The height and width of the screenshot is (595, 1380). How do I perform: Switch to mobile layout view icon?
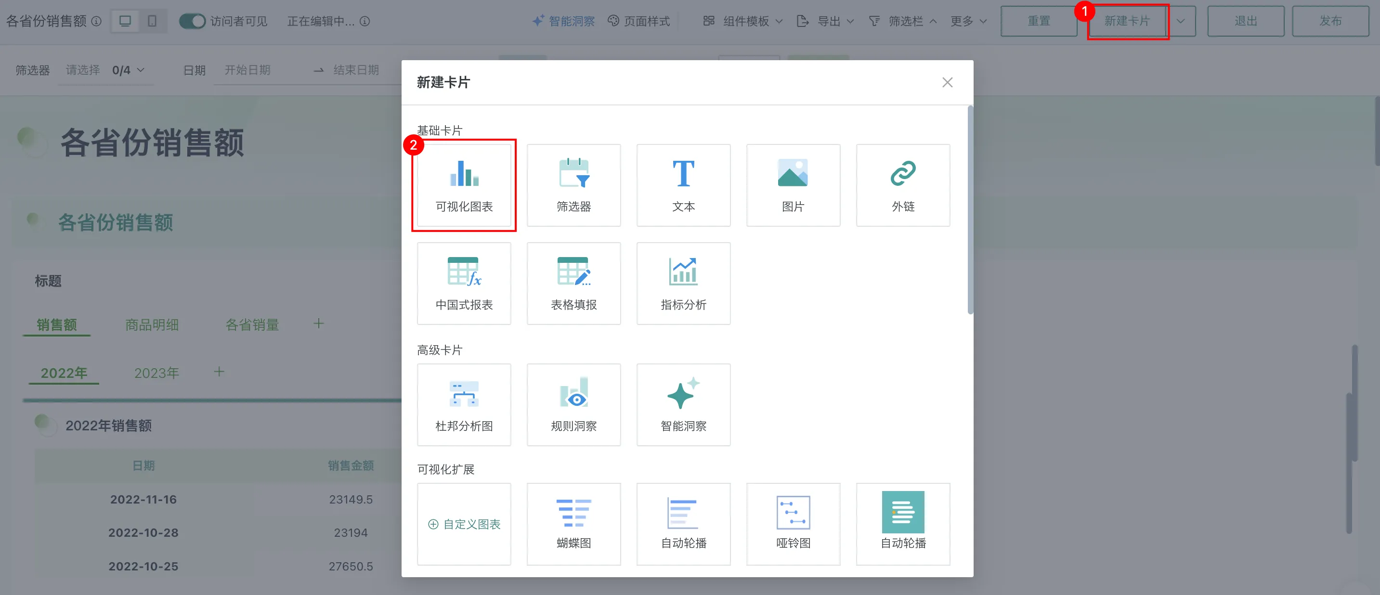tap(152, 21)
